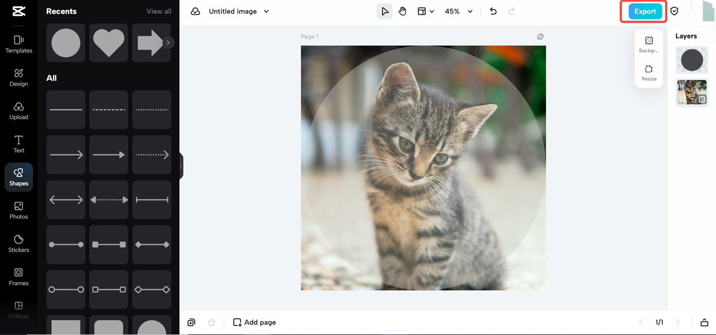
Task: Click the add page icon at bottom-left
Action: point(191,323)
